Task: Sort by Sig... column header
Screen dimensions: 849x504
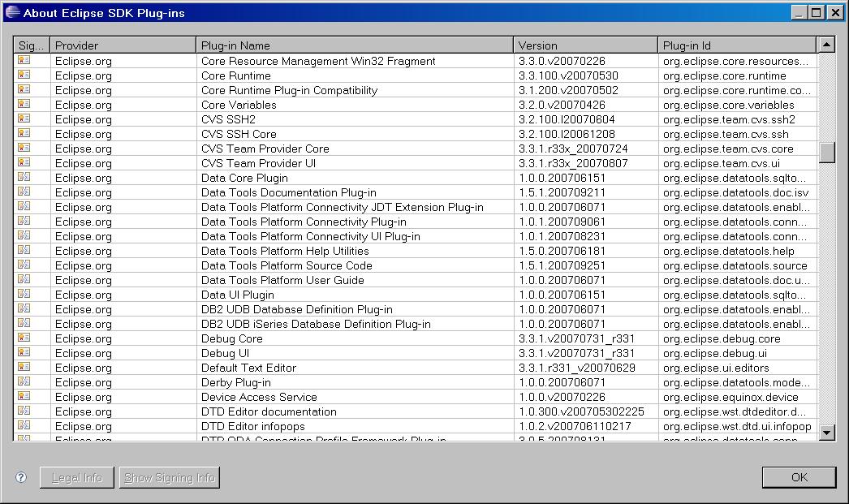Action: pyautogui.click(x=32, y=45)
